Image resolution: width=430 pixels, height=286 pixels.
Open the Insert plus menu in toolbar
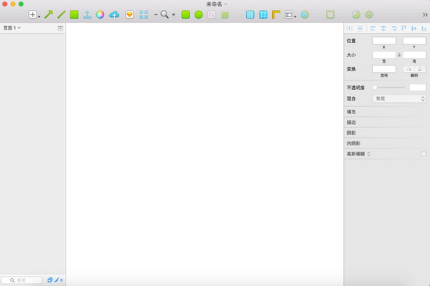[x=34, y=15]
